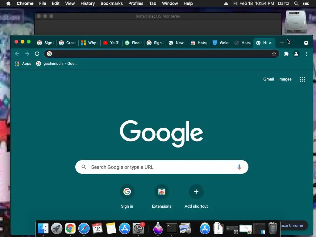This screenshot has width=316, height=237.
Task: Open Finder from the Dock
Action: [43, 228]
